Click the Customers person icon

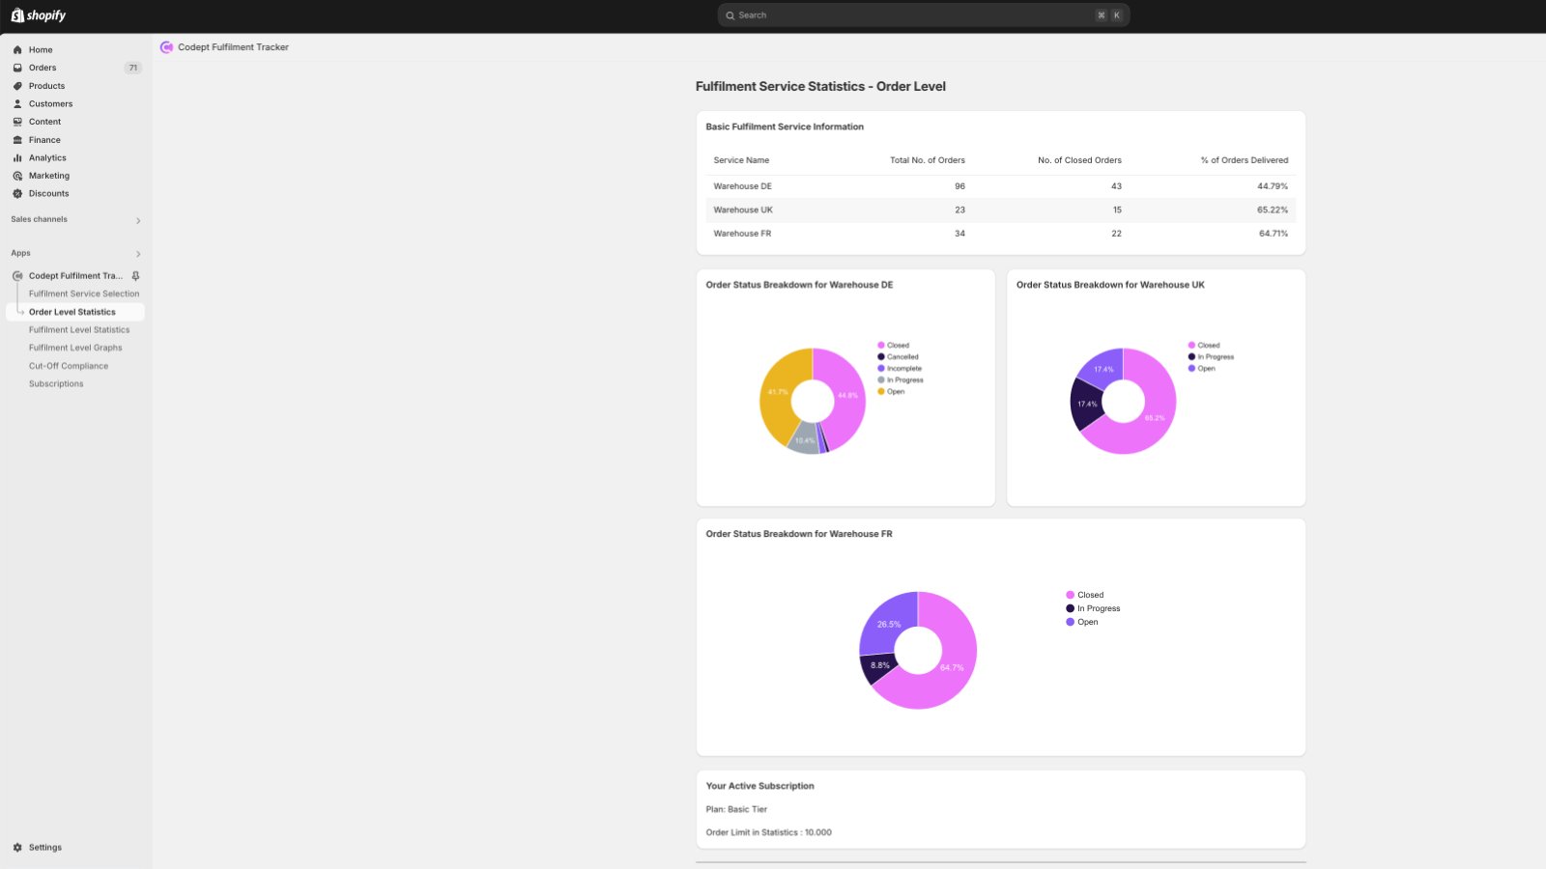pos(17,104)
